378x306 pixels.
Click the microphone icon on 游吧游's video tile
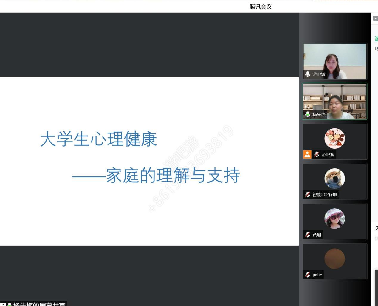(x=308, y=74)
